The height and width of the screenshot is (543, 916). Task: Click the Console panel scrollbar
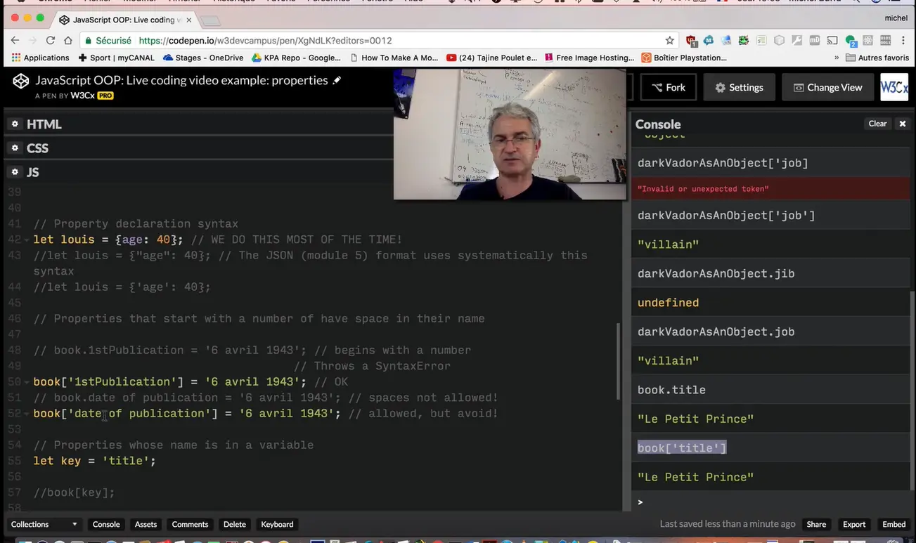click(912, 390)
